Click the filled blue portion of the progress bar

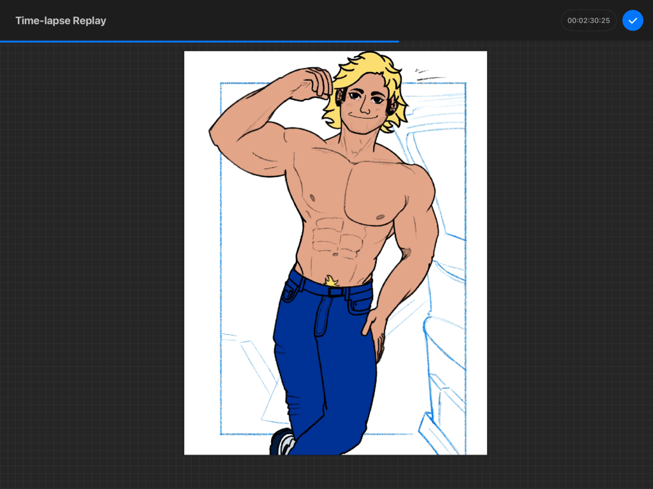[191, 41]
